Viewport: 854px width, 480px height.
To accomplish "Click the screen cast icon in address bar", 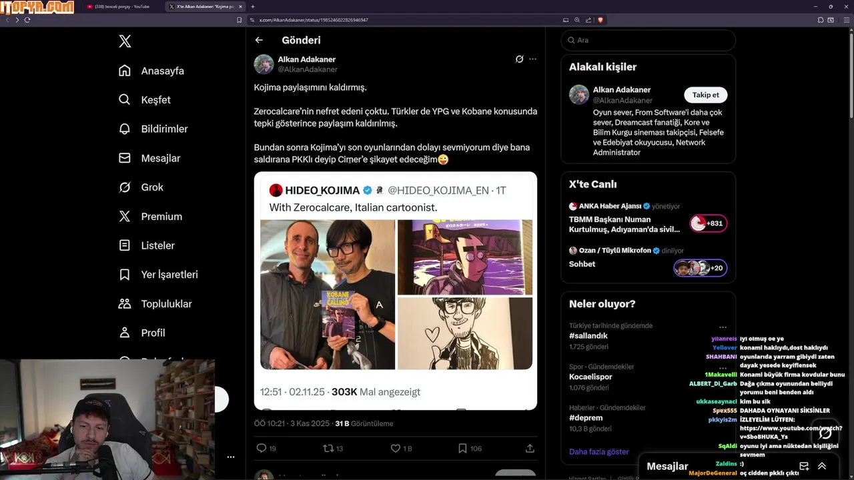I will tap(566, 20).
